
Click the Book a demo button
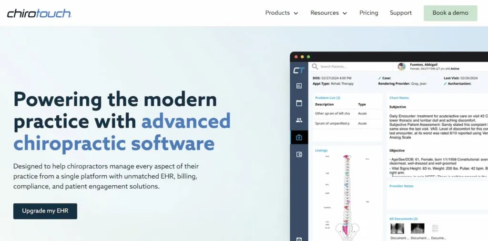point(450,13)
